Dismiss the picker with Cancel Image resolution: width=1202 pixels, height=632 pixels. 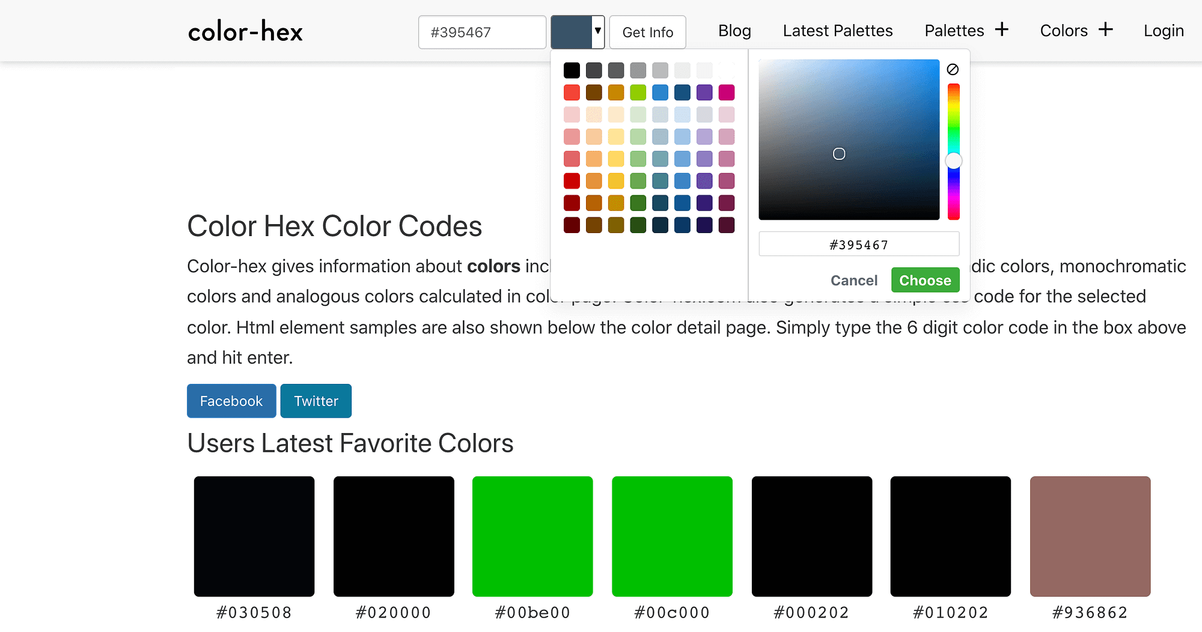(853, 280)
